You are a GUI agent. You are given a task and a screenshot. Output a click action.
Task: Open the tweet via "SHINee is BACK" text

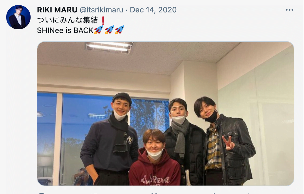tap(65, 30)
